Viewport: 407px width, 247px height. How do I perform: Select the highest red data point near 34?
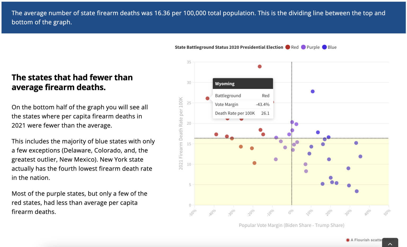click(260, 67)
